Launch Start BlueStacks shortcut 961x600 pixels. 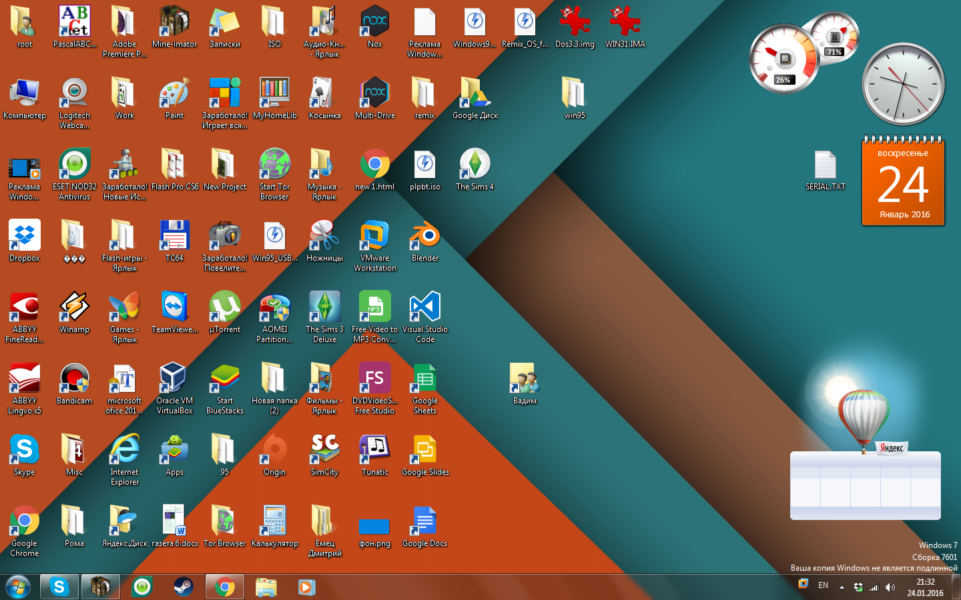pos(225,388)
